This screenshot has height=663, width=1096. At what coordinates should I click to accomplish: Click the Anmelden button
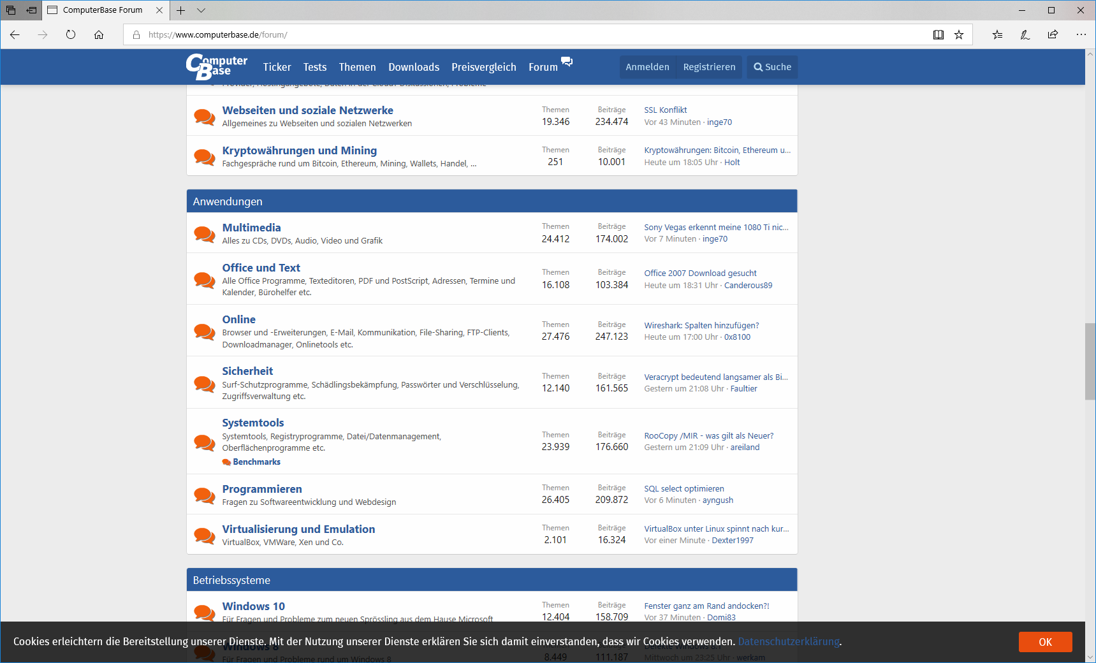(x=648, y=67)
